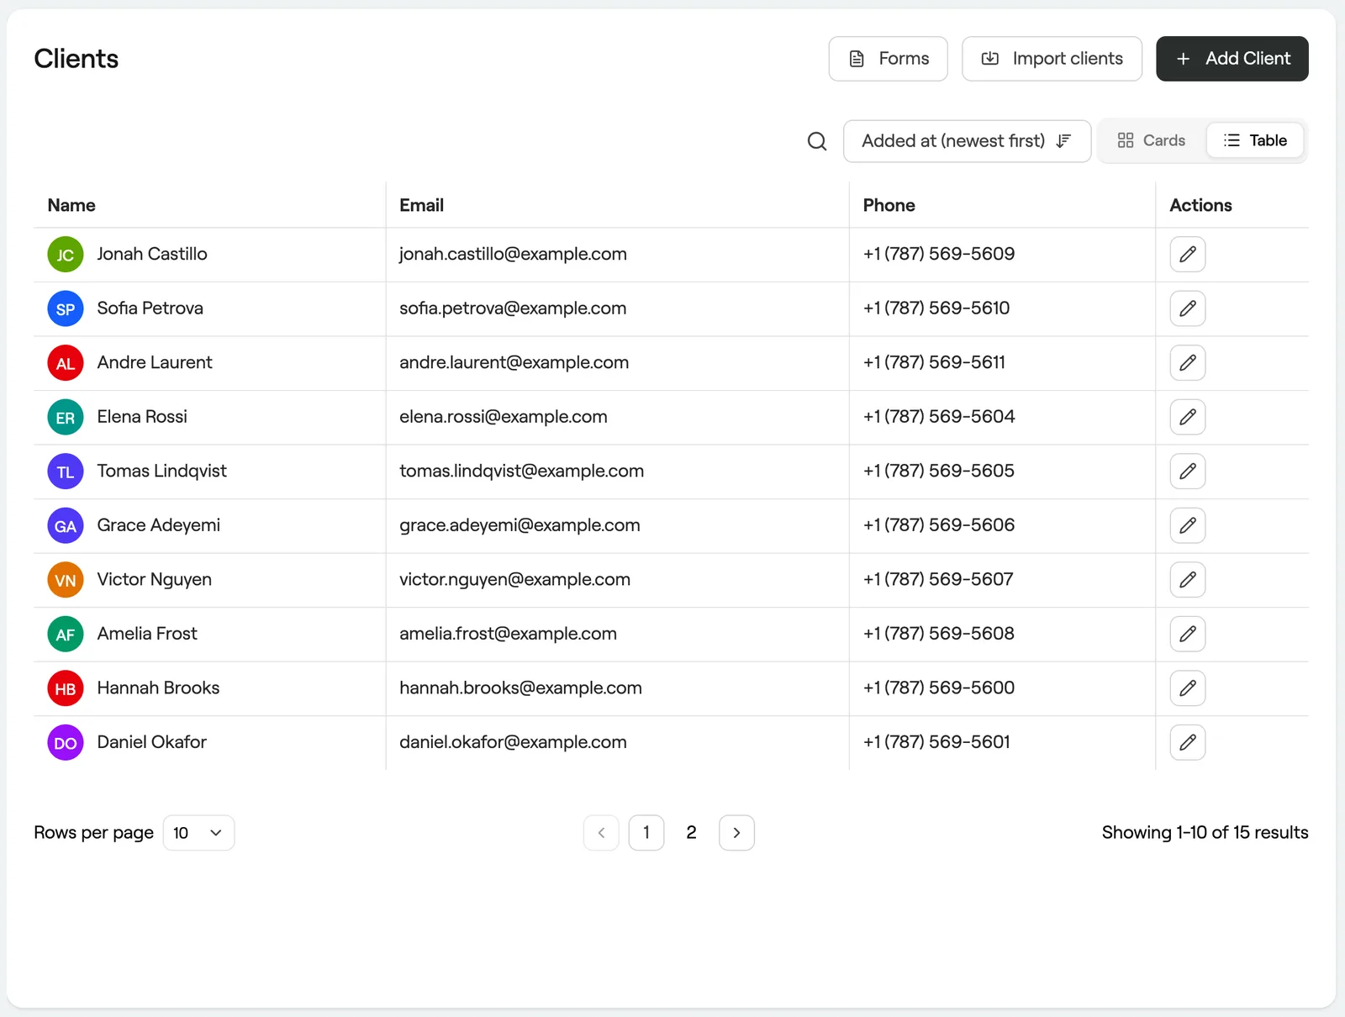Click pencil icon for Andre Laurent
Viewport: 1345px width, 1017px height.
pyautogui.click(x=1188, y=363)
